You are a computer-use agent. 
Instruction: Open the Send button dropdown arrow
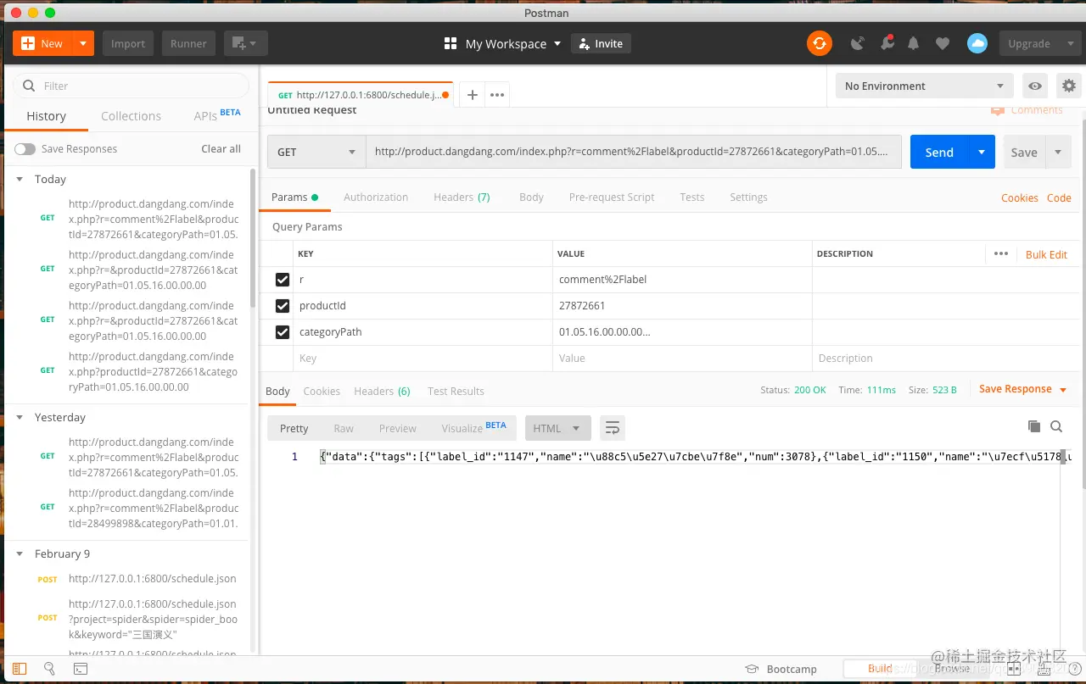tap(982, 152)
